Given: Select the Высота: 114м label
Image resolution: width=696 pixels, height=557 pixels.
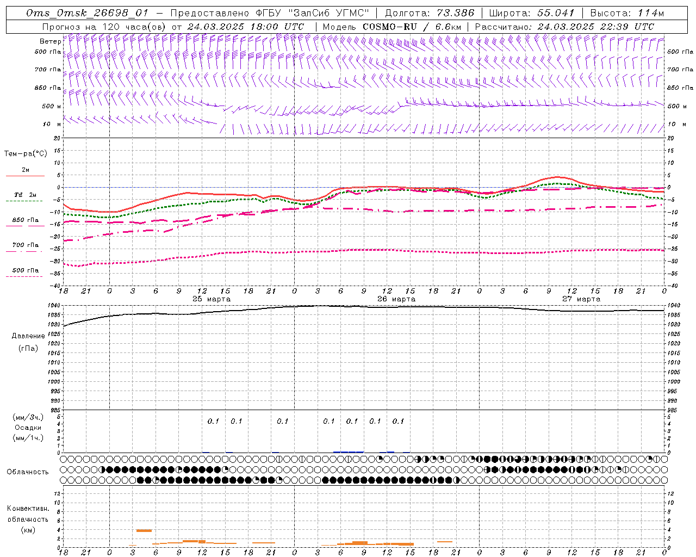Looking at the screenshot, I should click(x=627, y=13).
